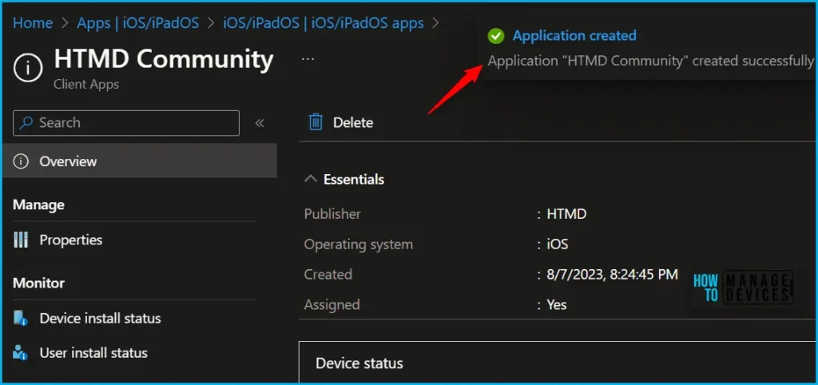Click the Created field label
This screenshot has width=818, height=385.
tap(328, 275)
